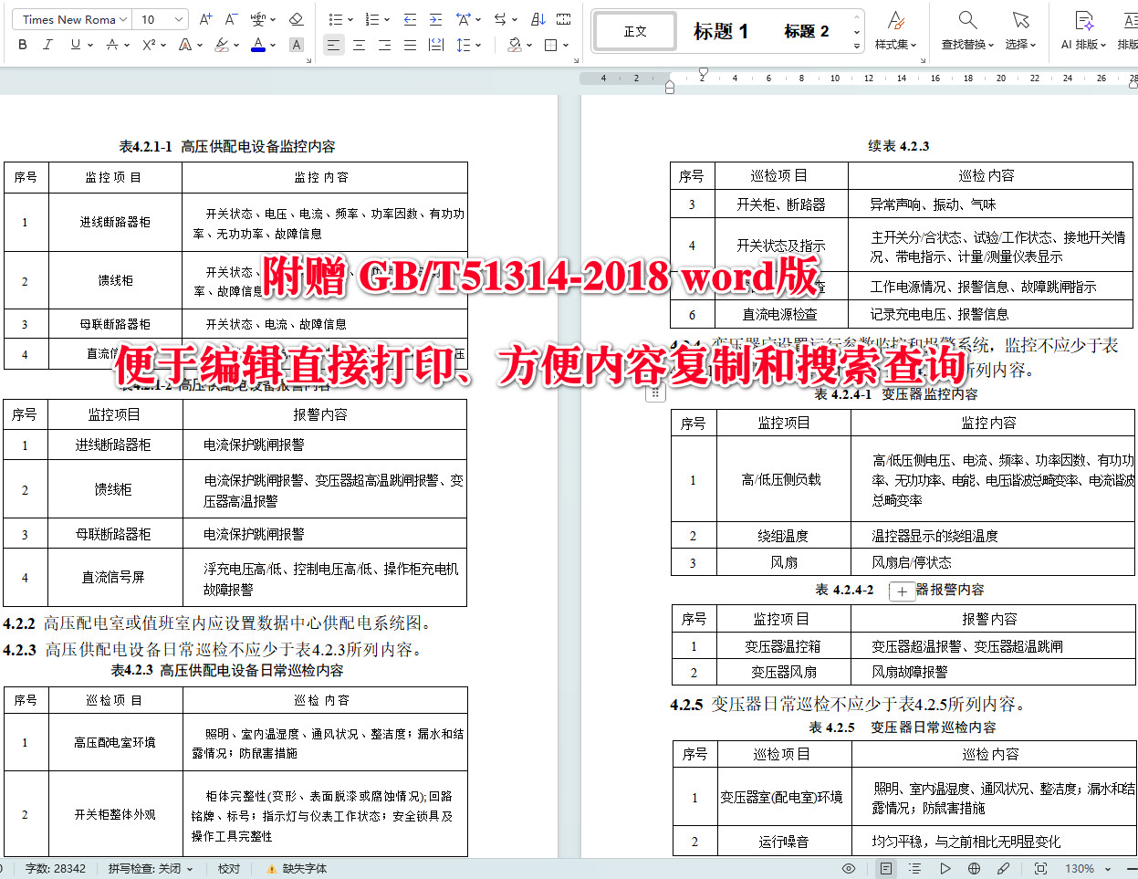Open the font color A with blue bar
This screenshot has width=1138, height=879.
(258, 45)
